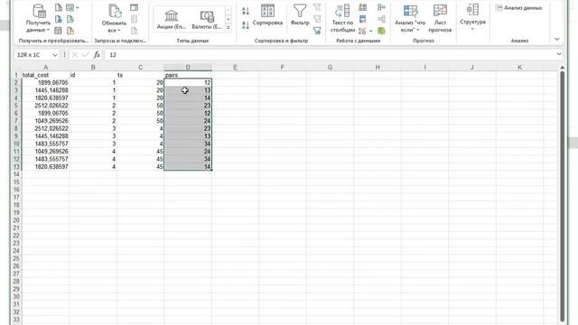Click the formula bar input showing 12

(x=330, y=55)
